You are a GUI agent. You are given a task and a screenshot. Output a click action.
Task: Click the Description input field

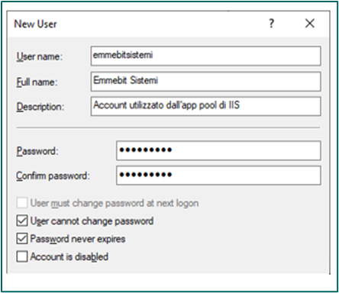point(205,106)
